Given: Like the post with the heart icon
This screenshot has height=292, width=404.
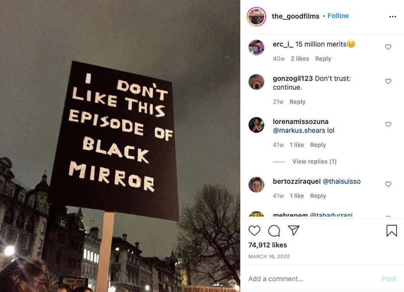Looking at the screenshot, I should coord(254,231).
